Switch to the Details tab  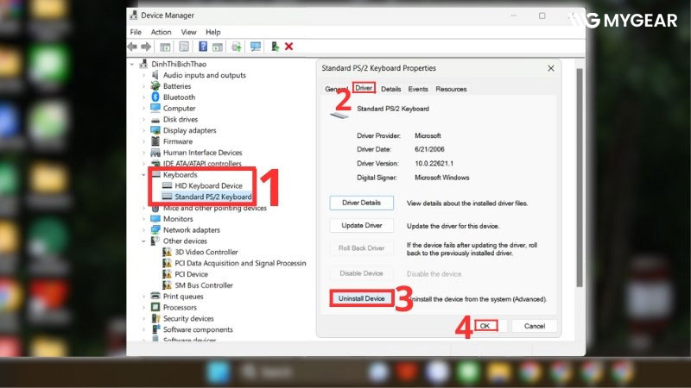click(x=391, y=89)
